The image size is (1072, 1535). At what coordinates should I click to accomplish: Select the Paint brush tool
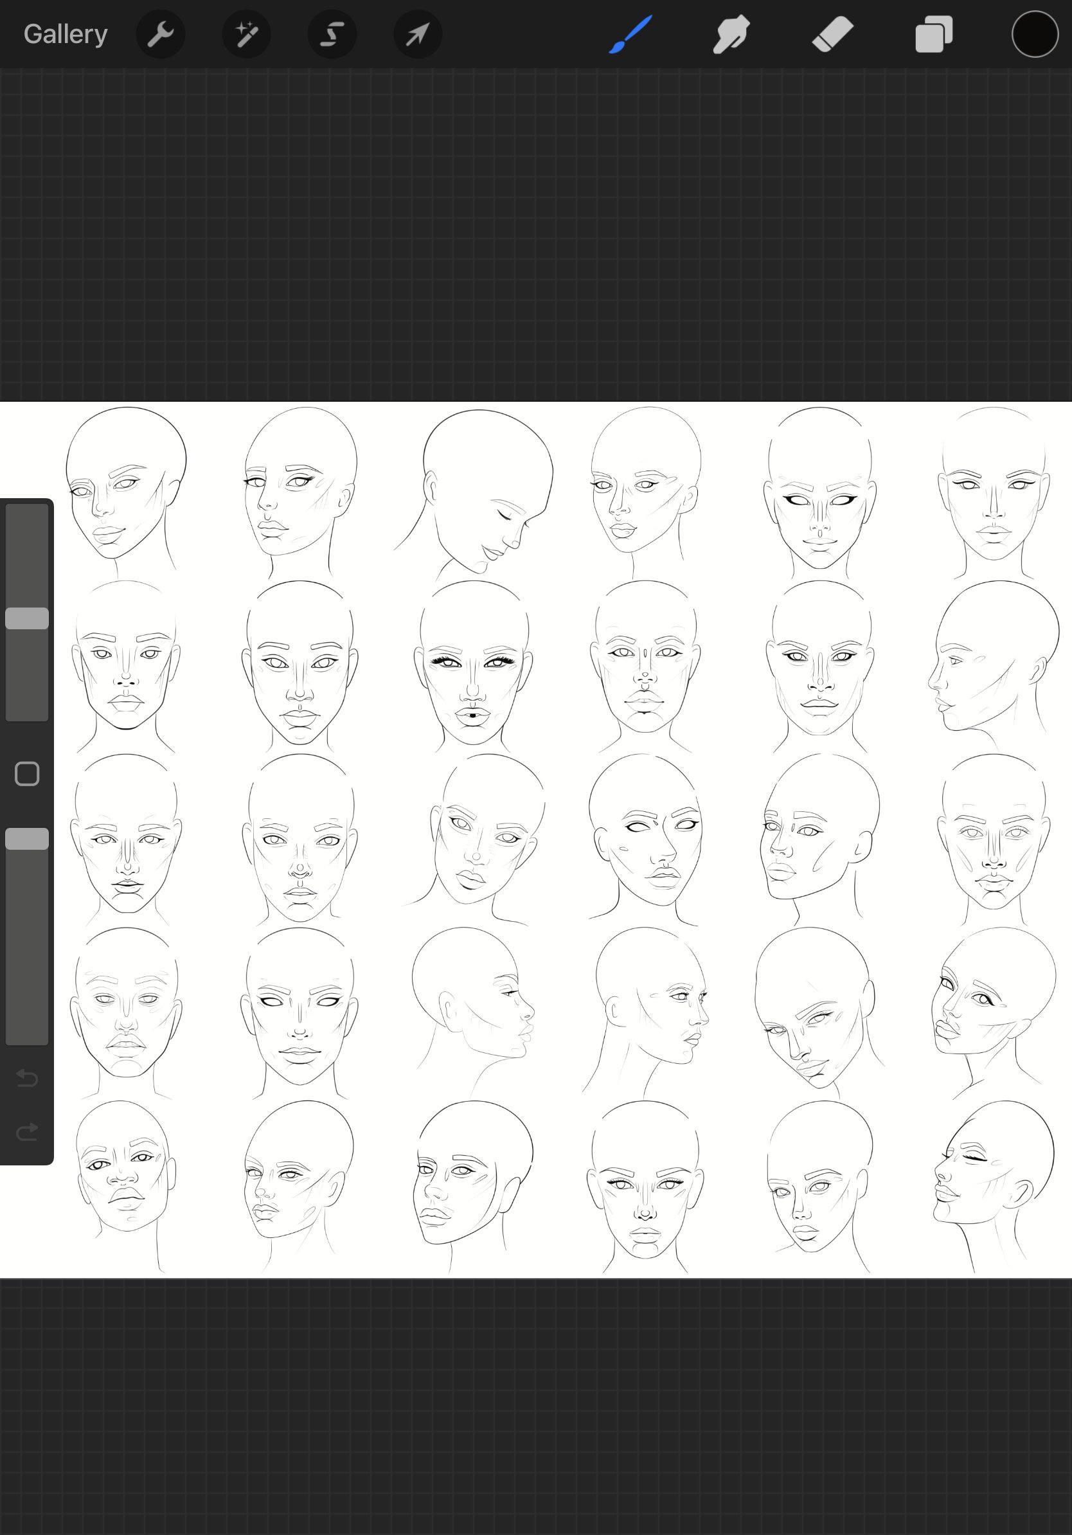coord(629,34)
